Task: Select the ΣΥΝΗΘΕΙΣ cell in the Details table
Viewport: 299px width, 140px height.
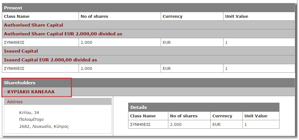Action: [140, 124]
